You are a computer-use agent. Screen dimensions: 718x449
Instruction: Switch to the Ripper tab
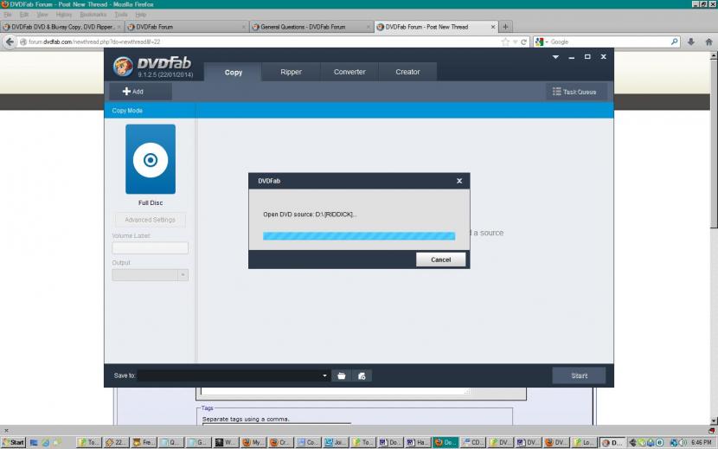click(x=292, y=72)
